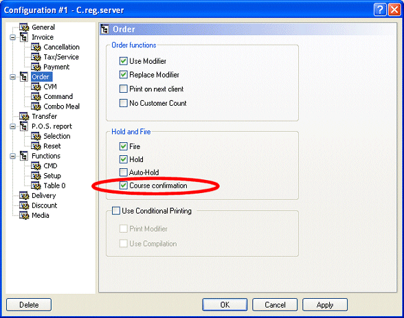Enable Use Conditional Printing checkbox
Screen dimensions: 404x318
(116, 211)
